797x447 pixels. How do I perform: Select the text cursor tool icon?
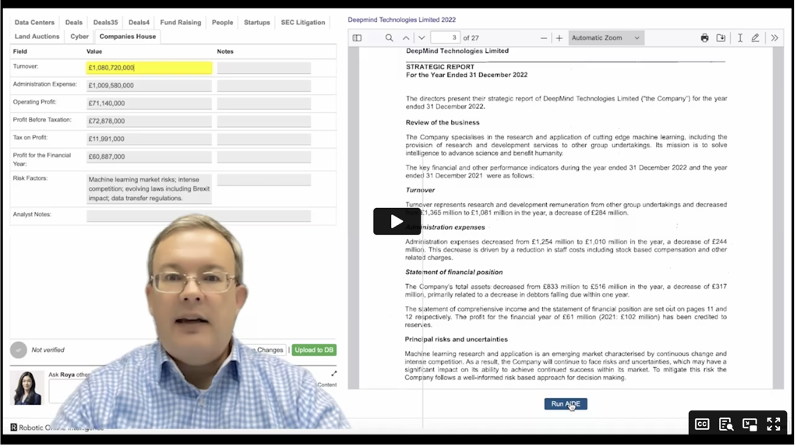pyautogui.click(x=742, y=38)
